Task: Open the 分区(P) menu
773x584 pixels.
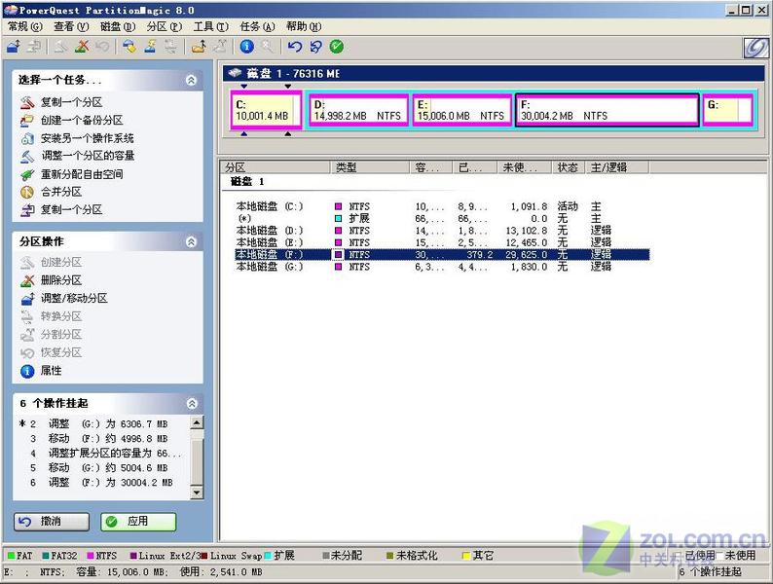Action: tap(165, 26)
